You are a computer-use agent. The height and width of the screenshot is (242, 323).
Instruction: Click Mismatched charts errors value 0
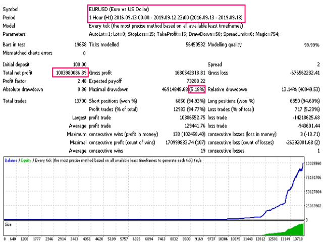point(84,53)
